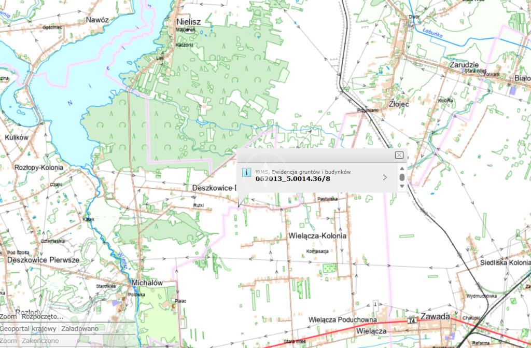
Task: Click the Nielisz town label
Action: pos(189,22)
